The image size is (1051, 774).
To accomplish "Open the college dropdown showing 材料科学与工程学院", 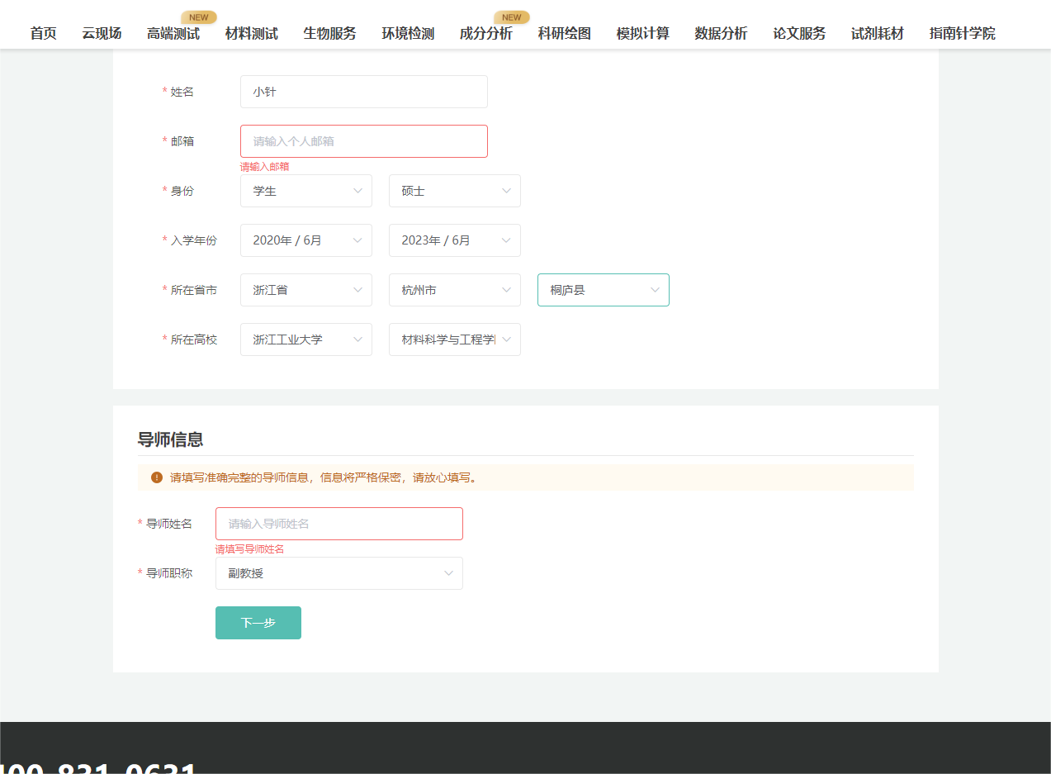I will (454, 340).
